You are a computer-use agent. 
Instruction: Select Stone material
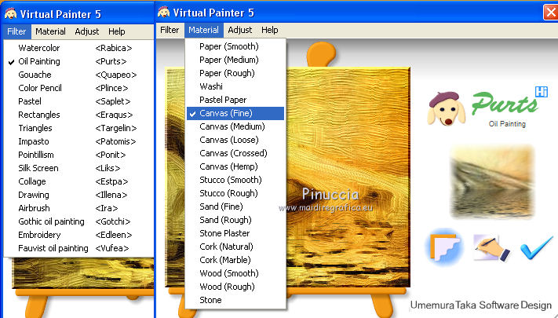coord(235,300)
